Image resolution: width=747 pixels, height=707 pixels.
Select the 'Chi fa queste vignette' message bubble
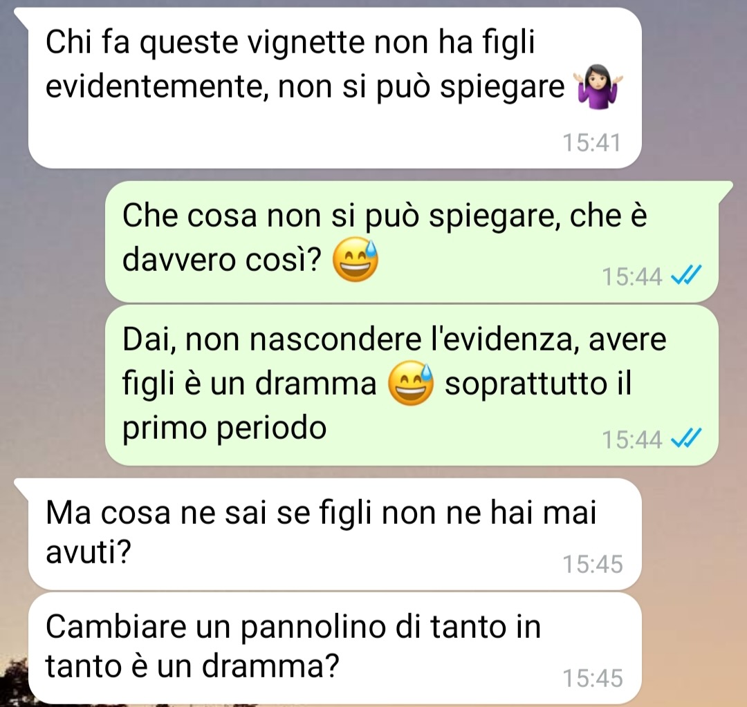click(335, 88)
